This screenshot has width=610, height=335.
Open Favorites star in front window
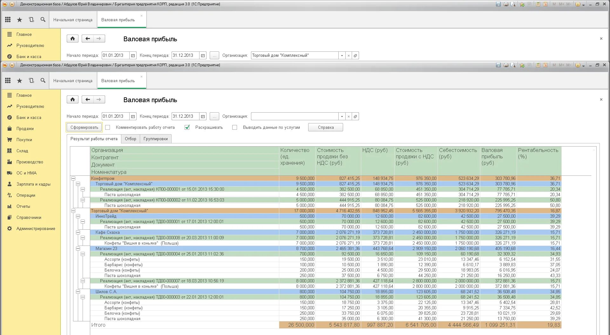(19, 81)
